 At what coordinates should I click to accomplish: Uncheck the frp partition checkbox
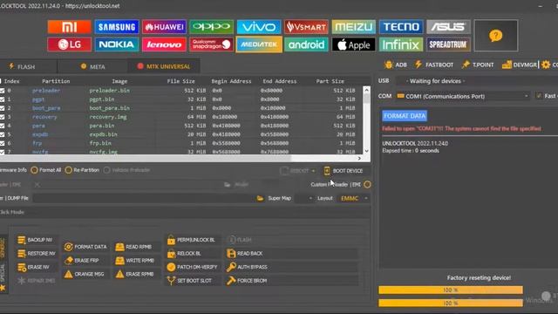(3, 143)
